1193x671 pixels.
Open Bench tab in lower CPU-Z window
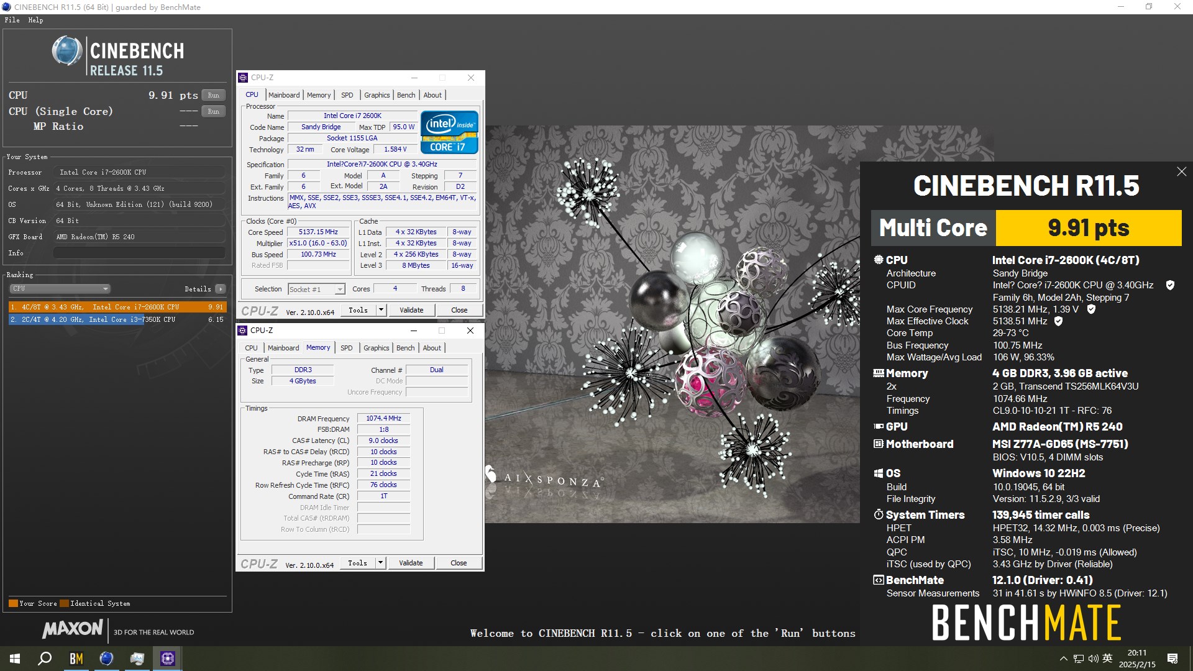tap(405, 348)
